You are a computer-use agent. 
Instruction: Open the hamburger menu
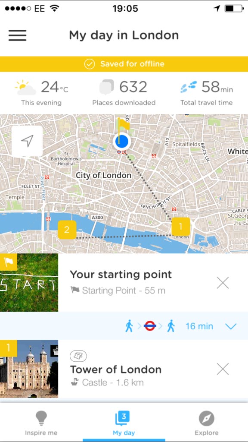pos(17,35)
